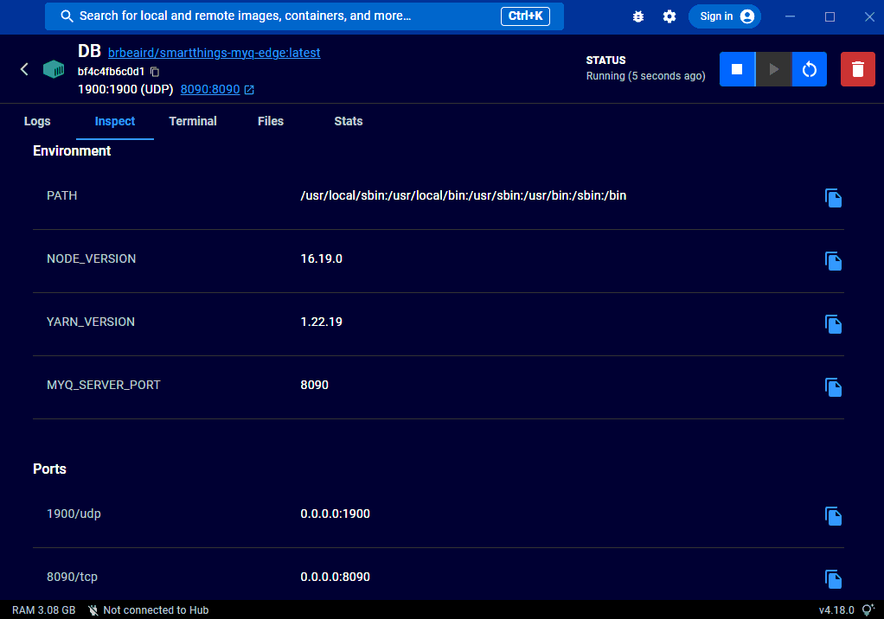This screenshot has height=619, width=884.
Task: Copy the 1900/udp port mapping
Action: 833,516
